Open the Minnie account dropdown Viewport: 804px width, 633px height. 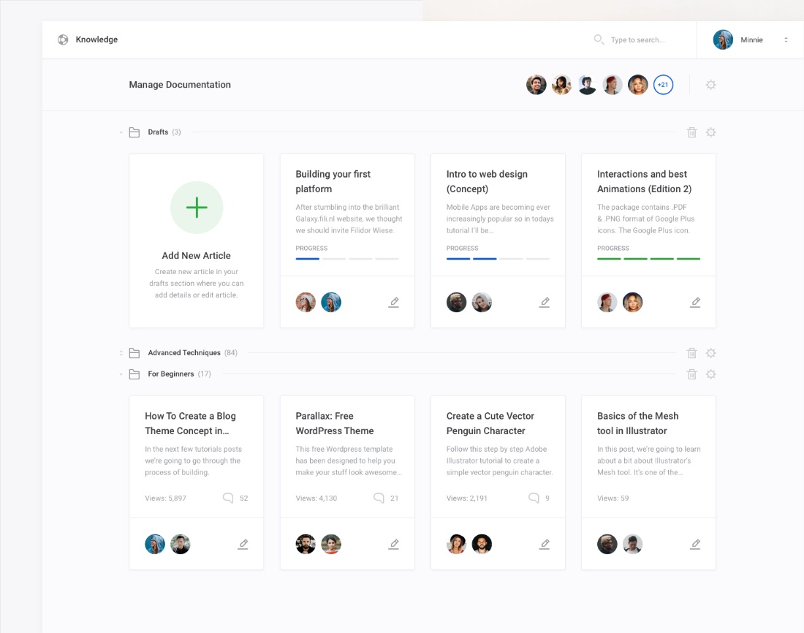(786, 39)
